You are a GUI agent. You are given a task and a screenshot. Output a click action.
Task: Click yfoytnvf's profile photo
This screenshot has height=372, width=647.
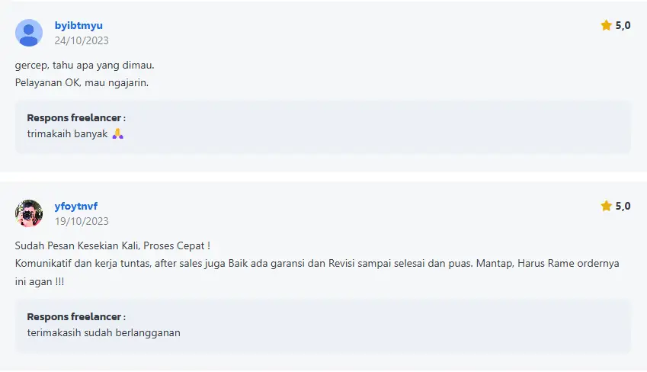(29, 213)
